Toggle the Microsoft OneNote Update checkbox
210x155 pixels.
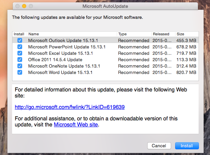pos(19,66)
